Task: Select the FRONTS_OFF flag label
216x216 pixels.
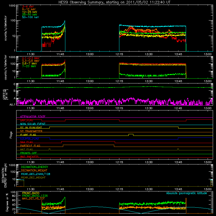Action: point(29,153)
